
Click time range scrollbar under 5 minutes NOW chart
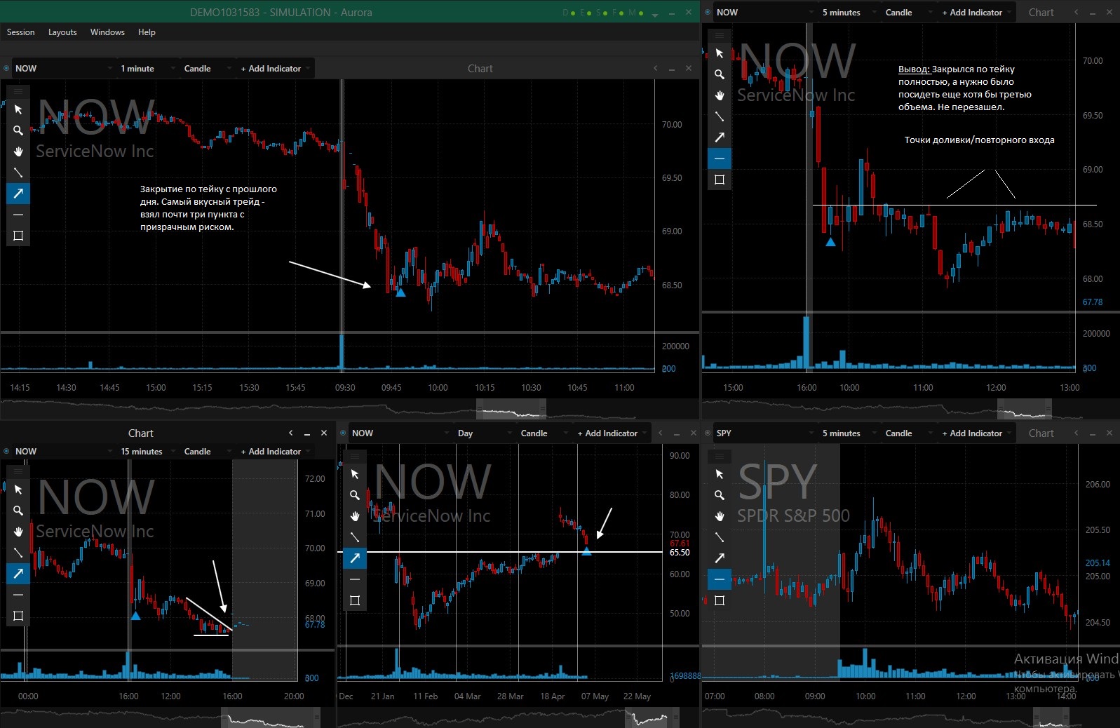(1025, 408)
